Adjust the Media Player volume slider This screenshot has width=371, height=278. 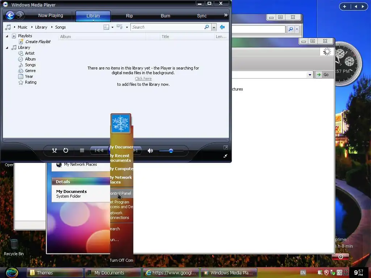(171, 151)
